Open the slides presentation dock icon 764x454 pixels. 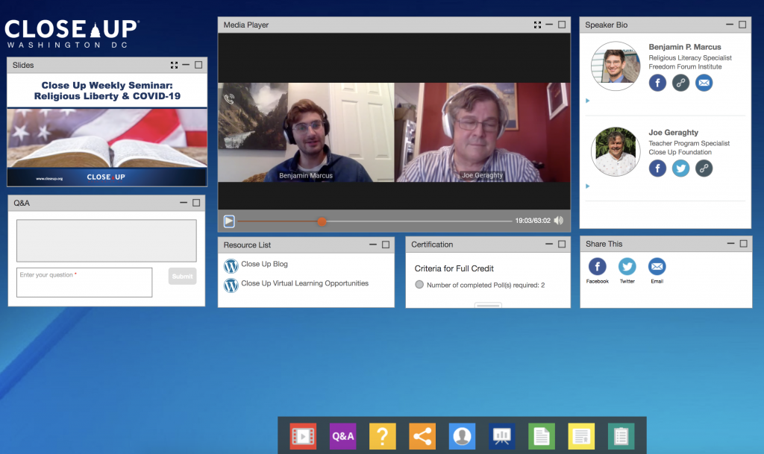[502, 436]
